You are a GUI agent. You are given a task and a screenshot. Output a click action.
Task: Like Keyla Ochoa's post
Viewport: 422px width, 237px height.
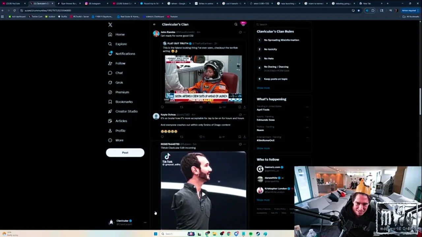coord(201,137)
